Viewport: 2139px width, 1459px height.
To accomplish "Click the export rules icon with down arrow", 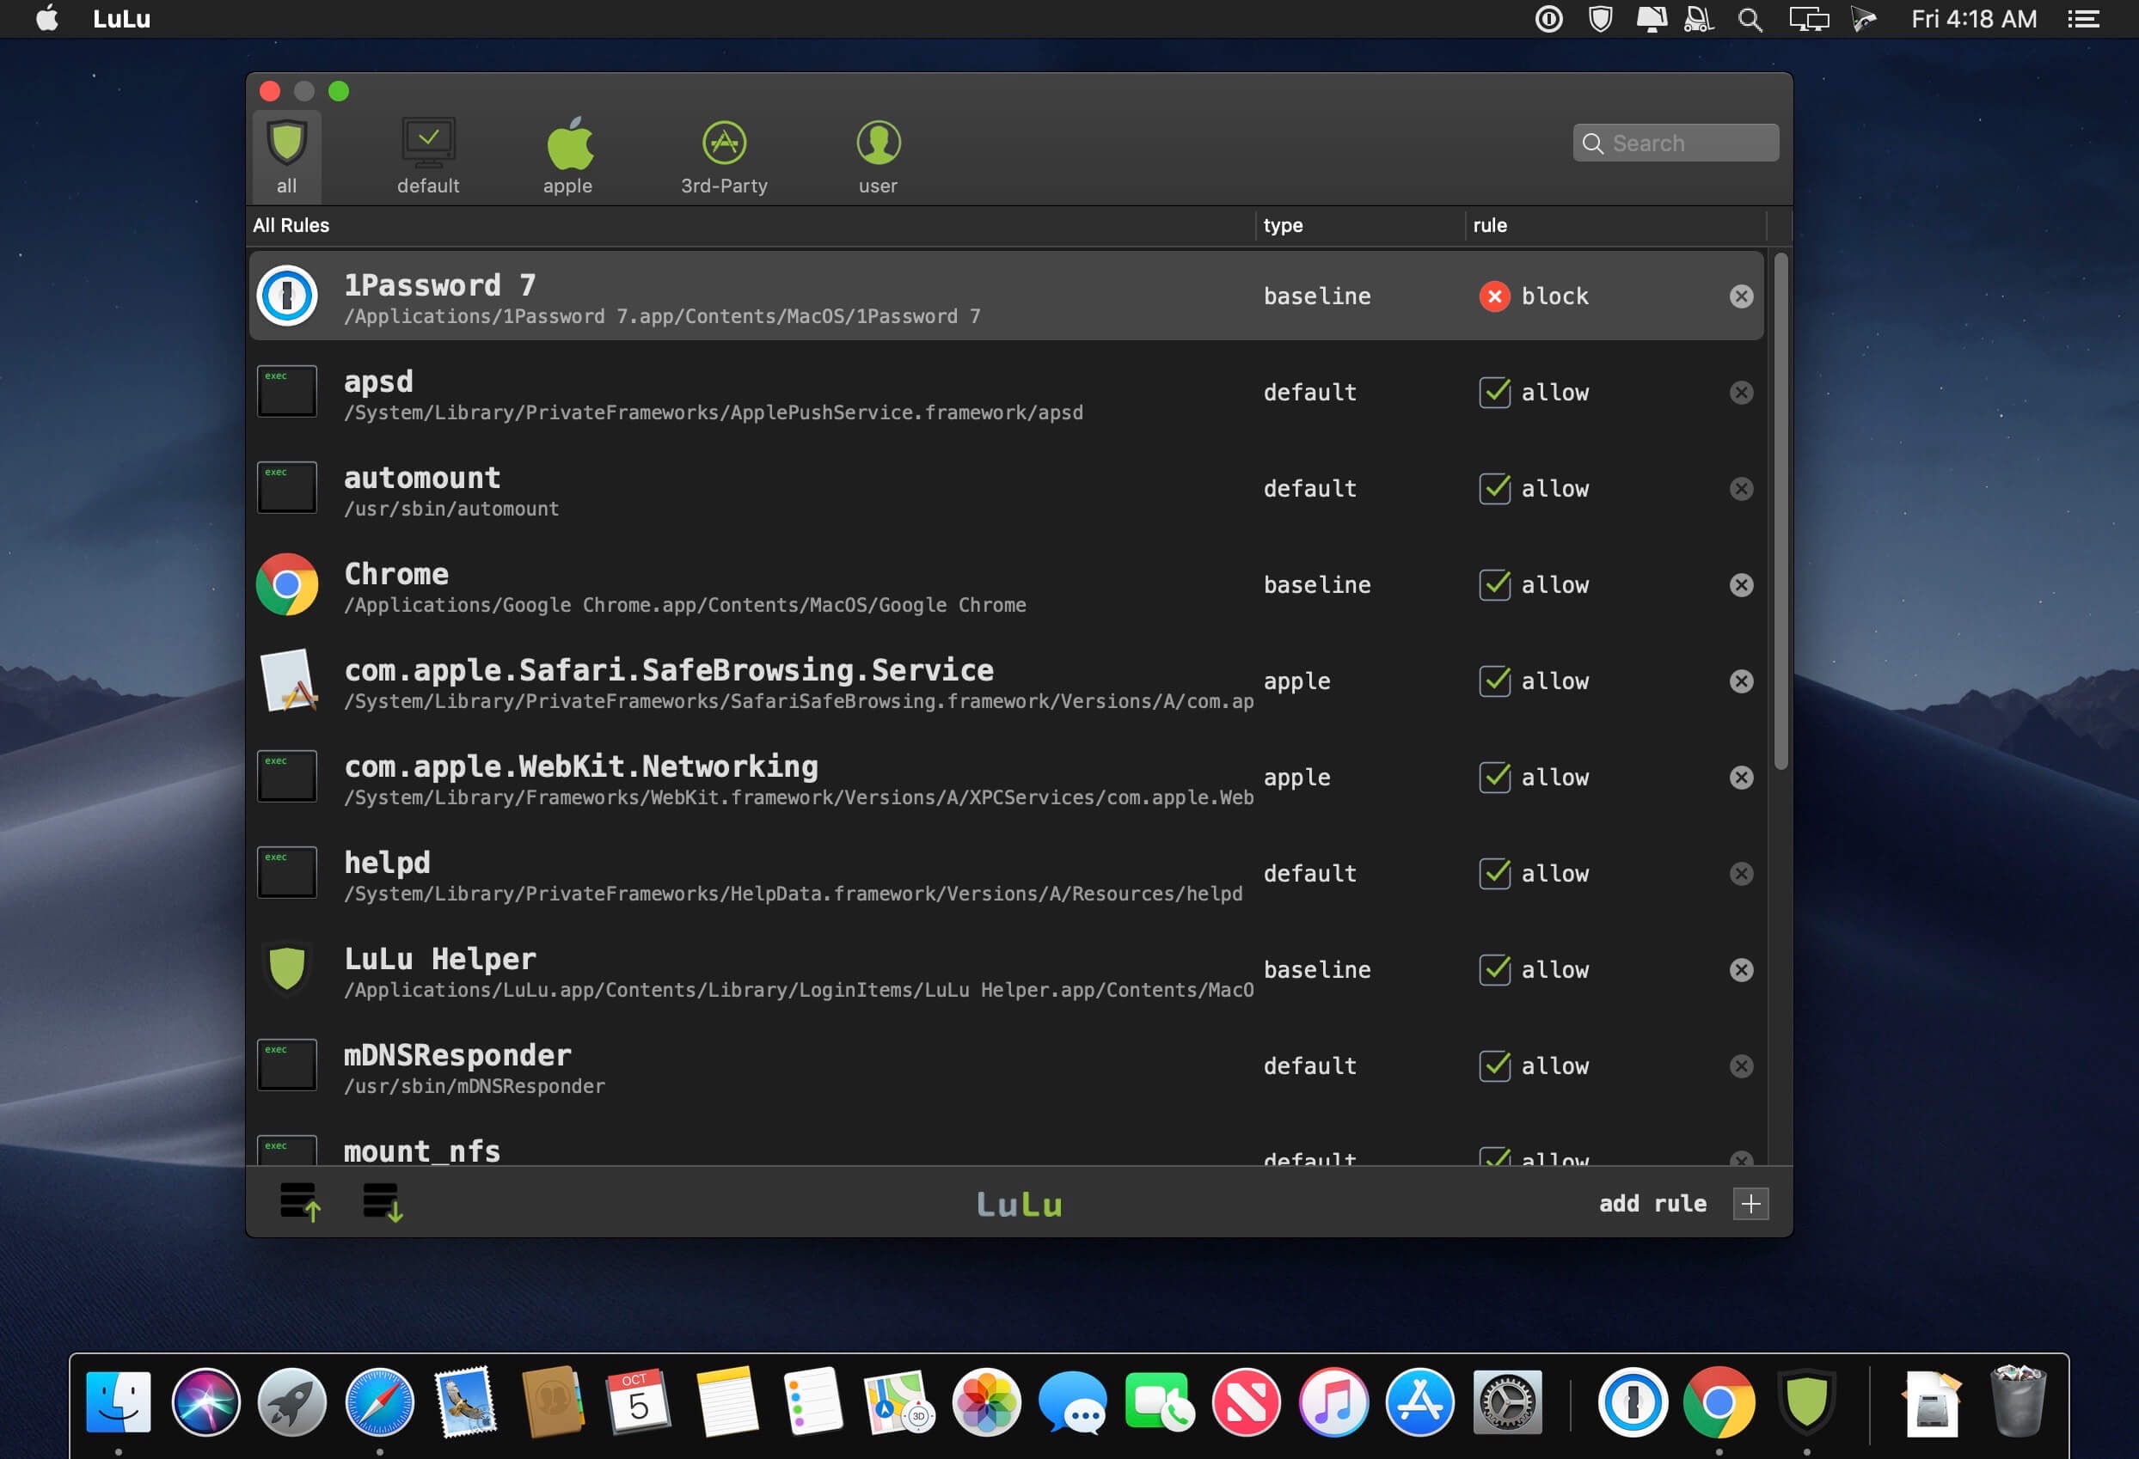I will pos(382,1201).
